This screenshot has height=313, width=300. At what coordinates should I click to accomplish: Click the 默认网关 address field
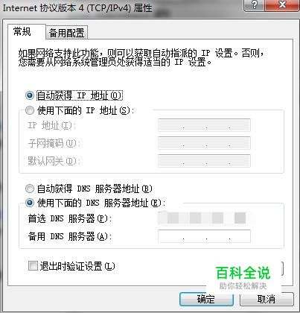pos(204,161)
